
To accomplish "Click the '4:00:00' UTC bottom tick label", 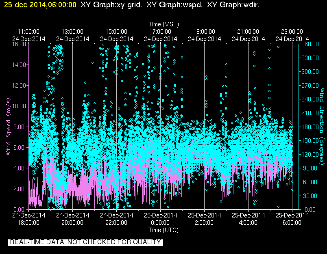I will [248, 223].
